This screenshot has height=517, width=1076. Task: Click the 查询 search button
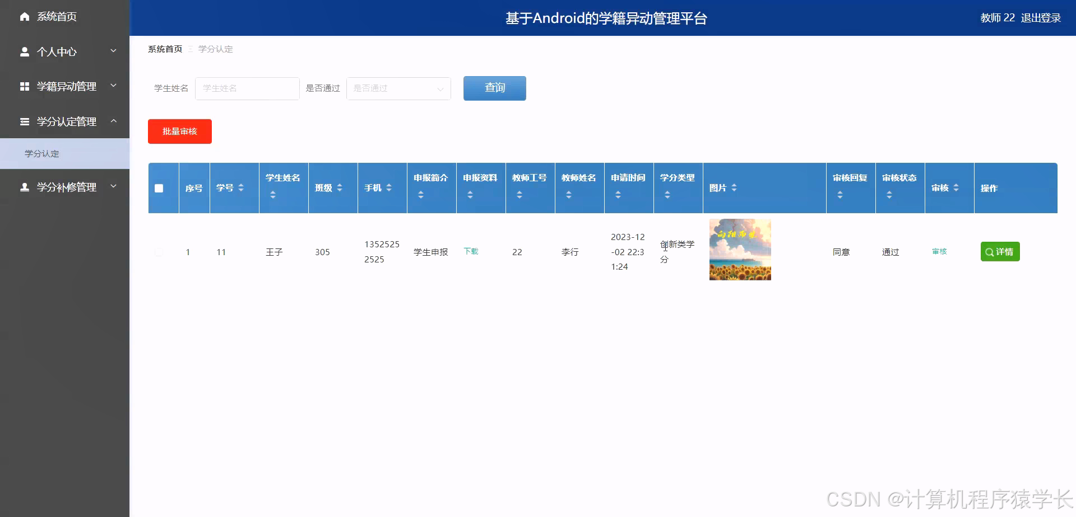point(494,88)
